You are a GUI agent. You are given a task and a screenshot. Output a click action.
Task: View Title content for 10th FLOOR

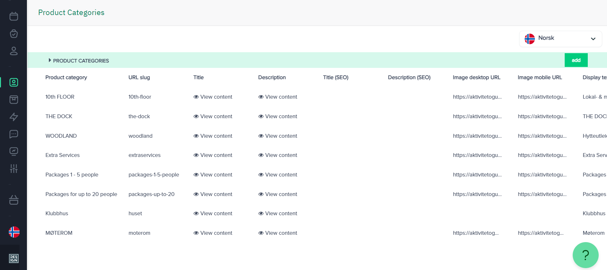[213, 97]
